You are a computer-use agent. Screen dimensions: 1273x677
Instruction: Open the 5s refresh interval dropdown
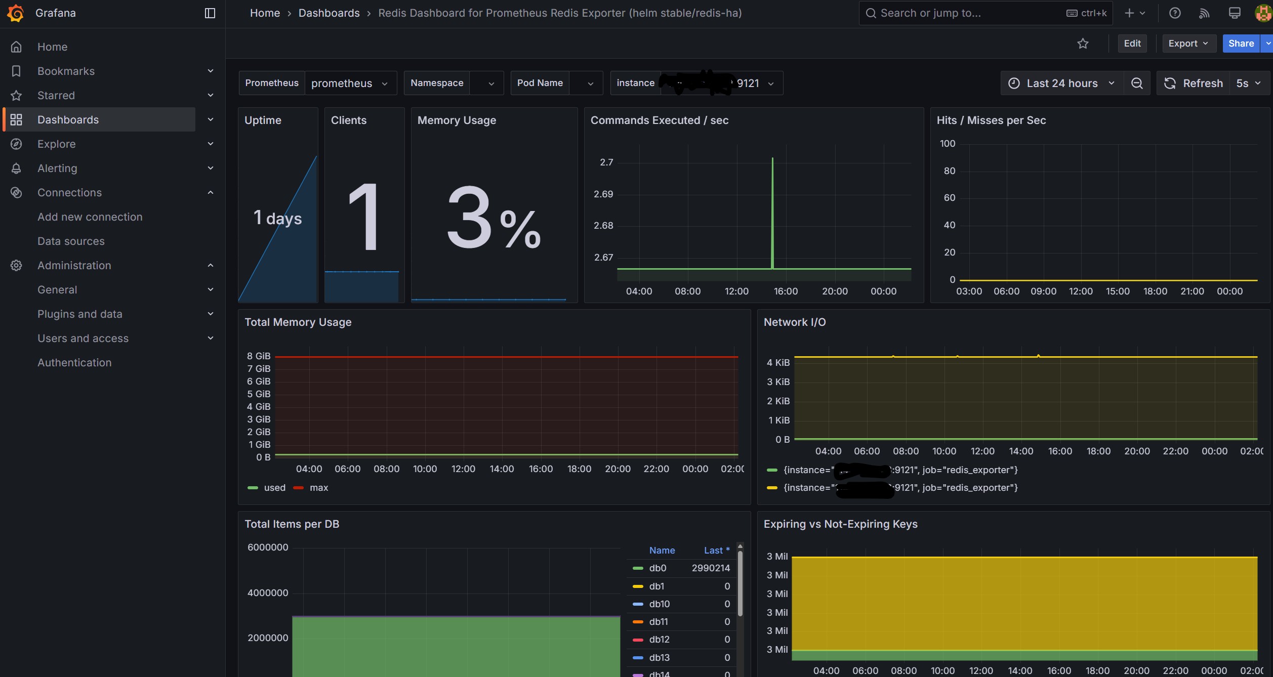tap(1248, 83)
